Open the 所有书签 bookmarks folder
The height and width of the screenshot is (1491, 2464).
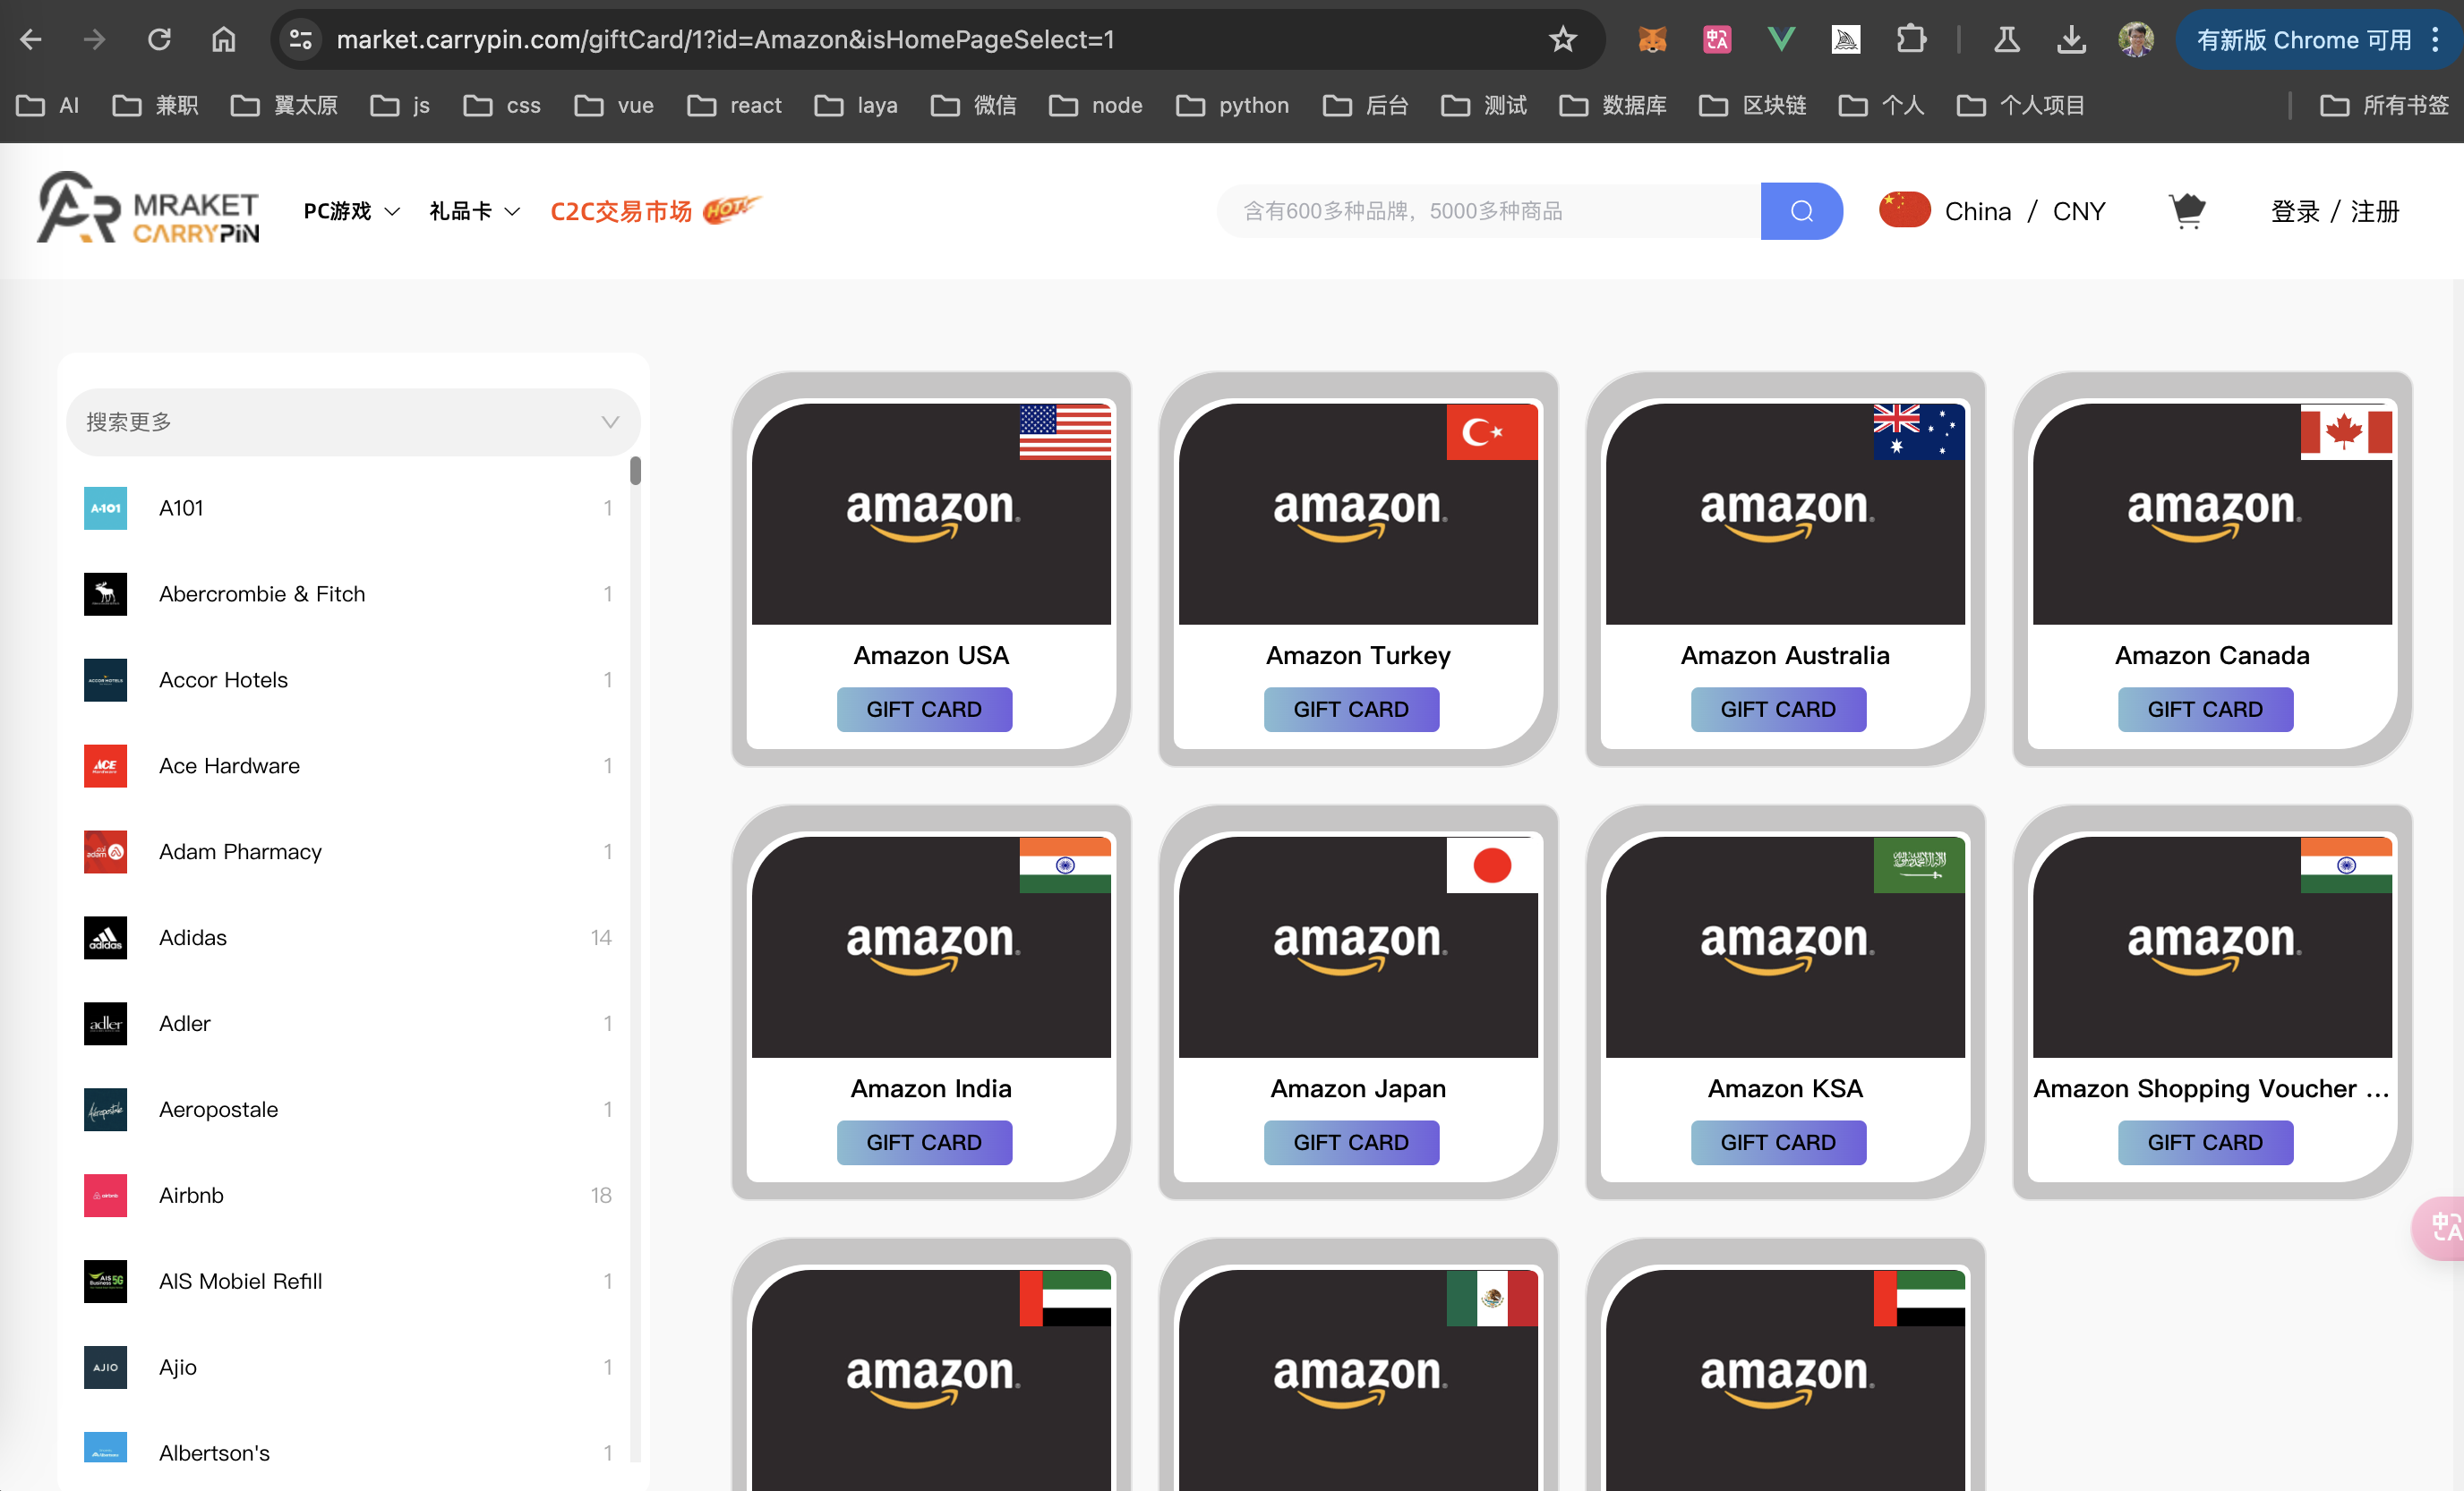click(x=2384, y=105)
